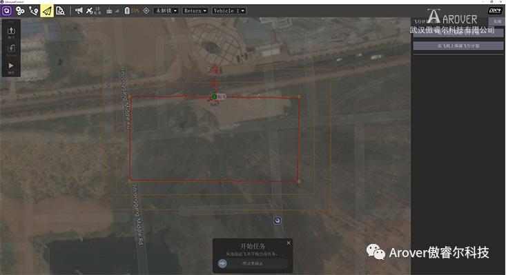Viewport: 506px width, 275px height.
Task: Click the green waypoint 3 takeoff marker
Action: 214,96
